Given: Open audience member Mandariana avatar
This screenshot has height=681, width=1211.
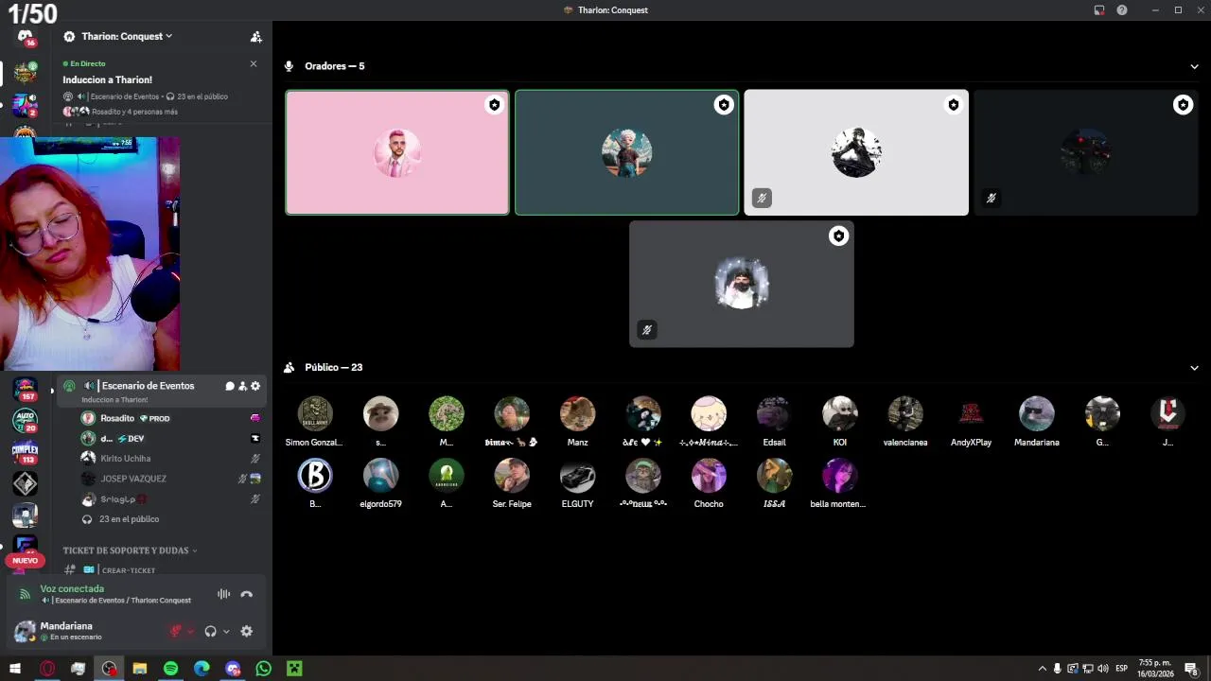Looking at the screenshot, I should (x=1037, y=413).
